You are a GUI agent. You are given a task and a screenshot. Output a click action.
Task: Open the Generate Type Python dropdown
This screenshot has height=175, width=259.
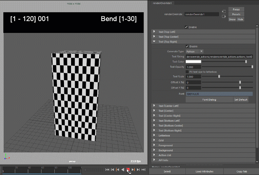(195, 51)
